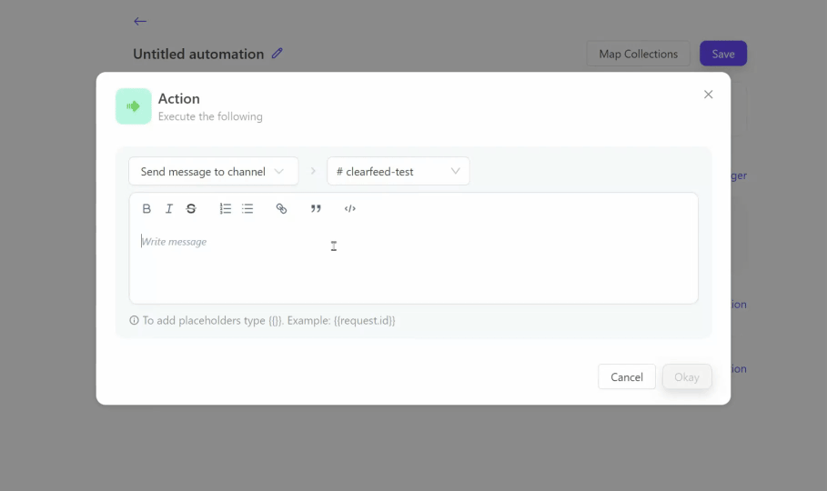The image size is (827, 491).
Task: Toggle italic formatting in message editor
Action: click(x=169, y=209)
